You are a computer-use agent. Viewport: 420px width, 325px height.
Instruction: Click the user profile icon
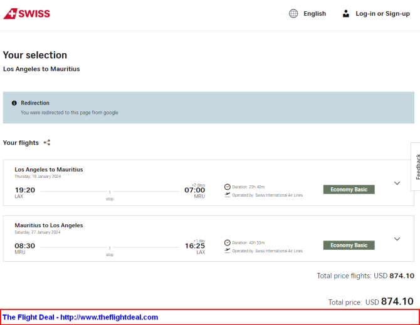[346, 14]
